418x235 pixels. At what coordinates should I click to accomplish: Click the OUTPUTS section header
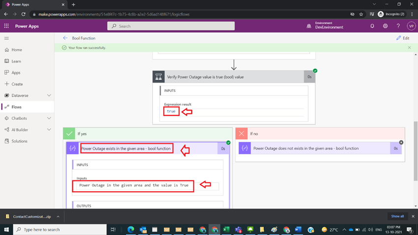[x=148, y=206]
